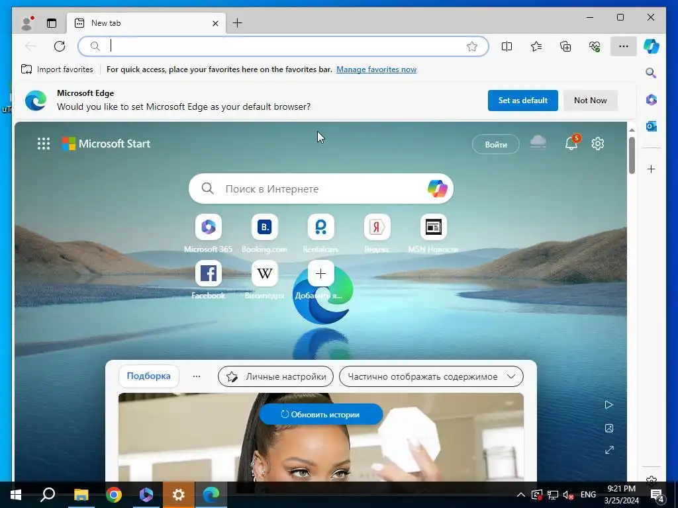Viewport: 678px width, 508px height.
Task: Click Set as default button
Action: [523, 101]
